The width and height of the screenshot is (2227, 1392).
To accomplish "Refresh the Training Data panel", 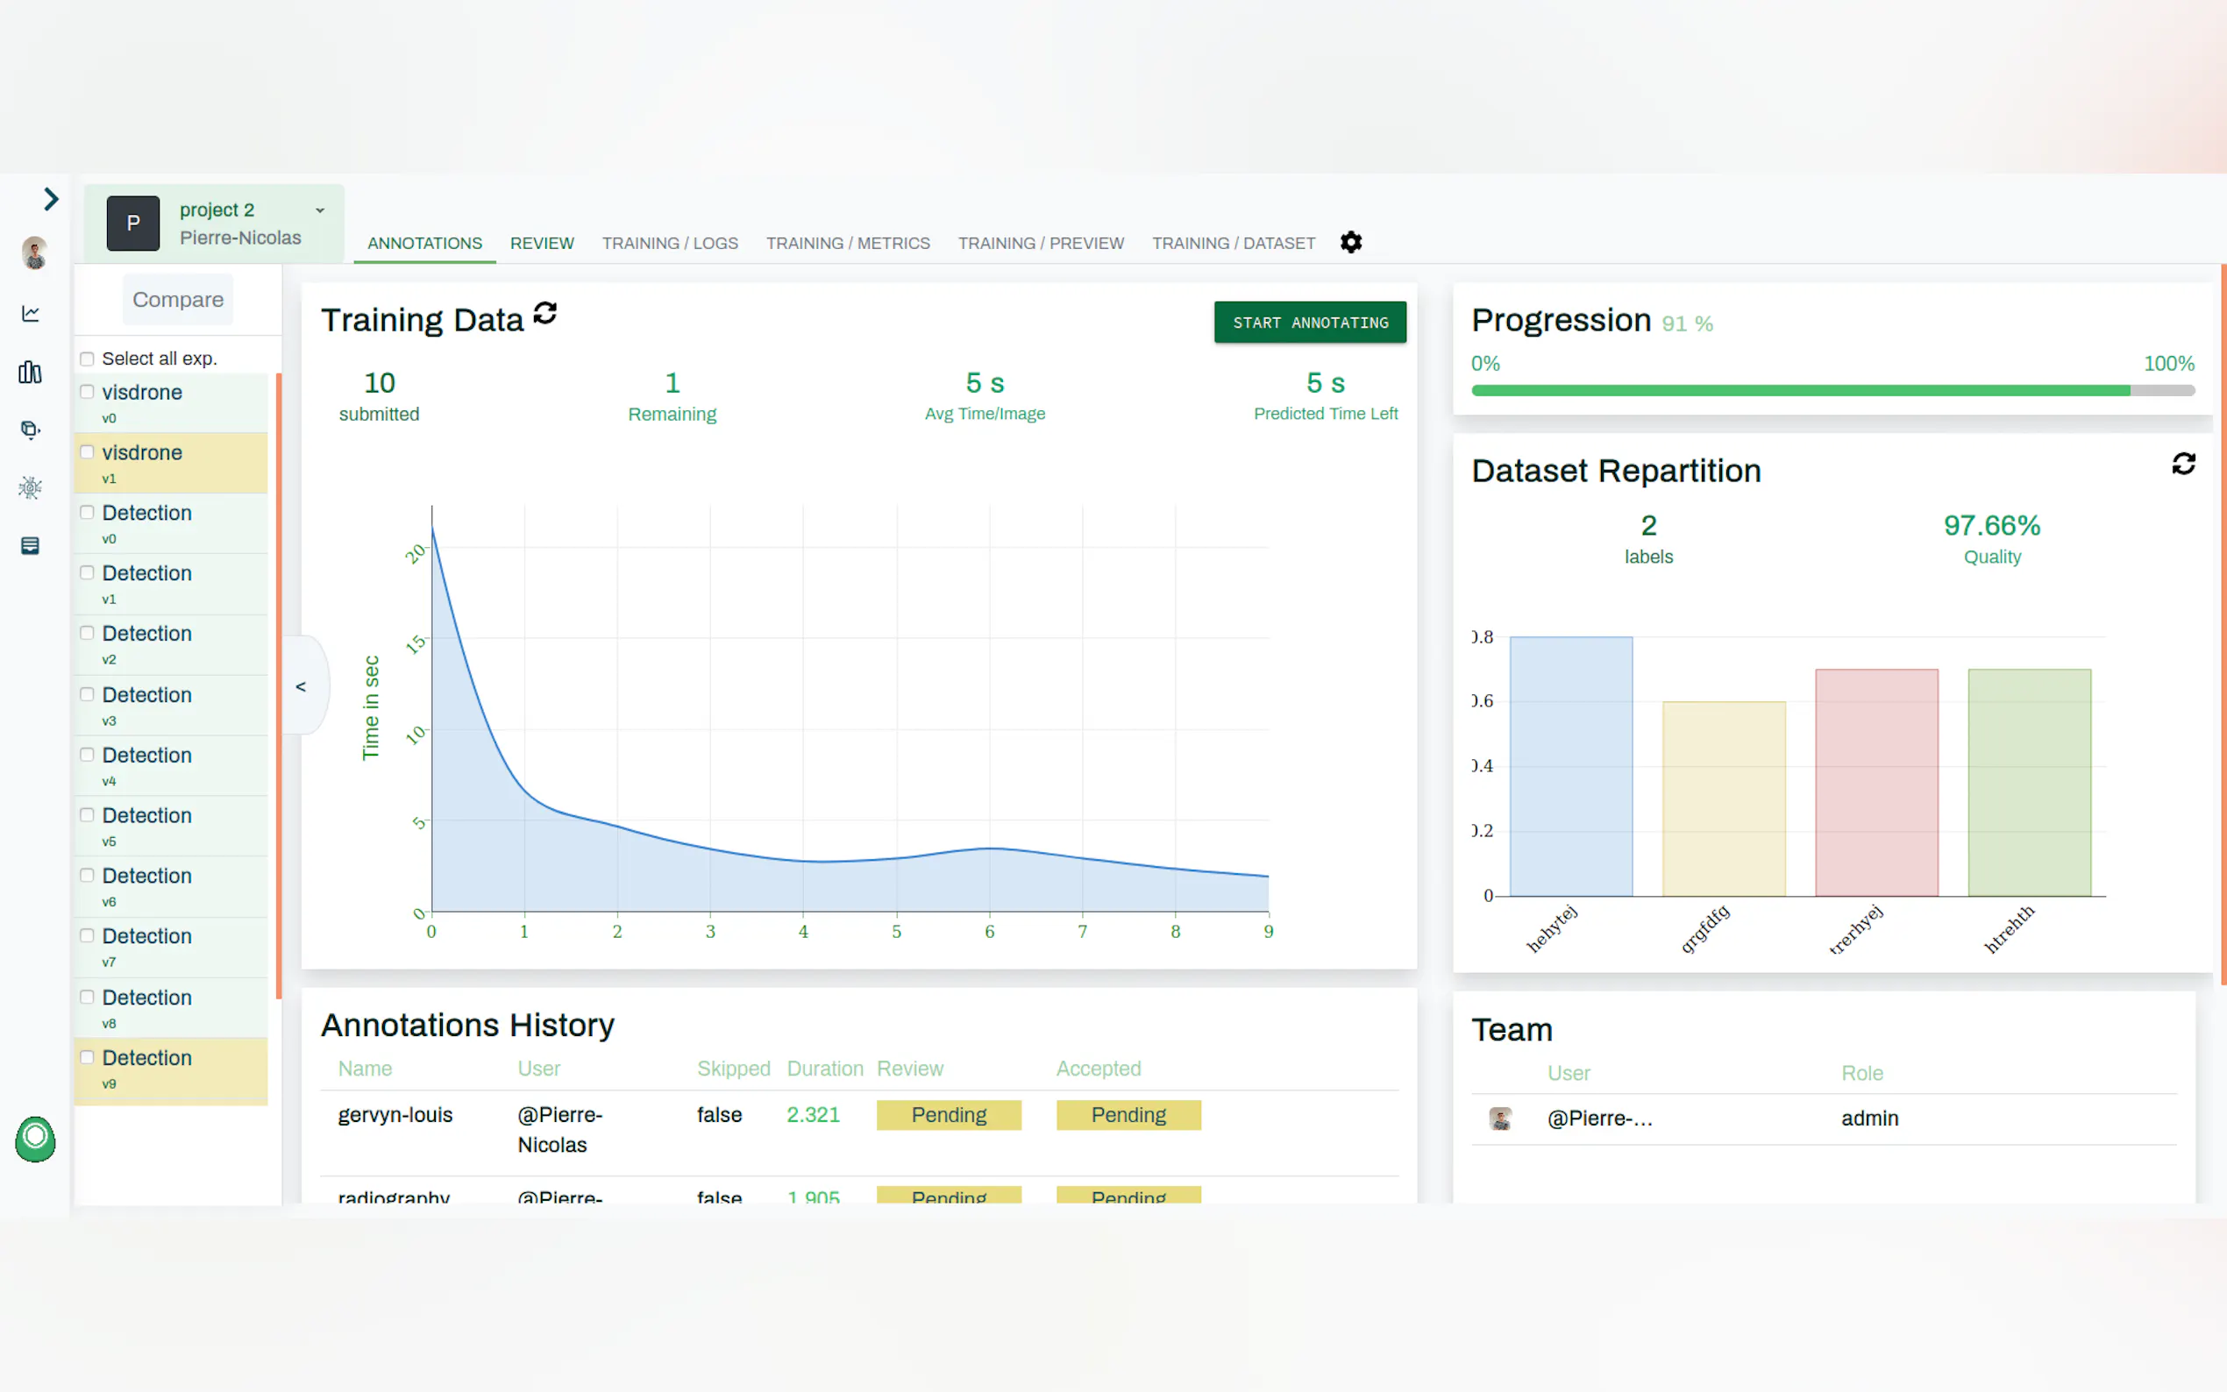I will (545, 314).
